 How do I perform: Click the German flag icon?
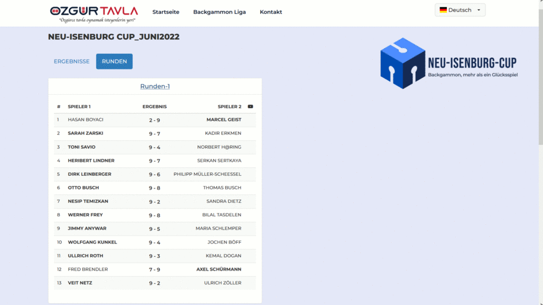[x=443, y=10]
